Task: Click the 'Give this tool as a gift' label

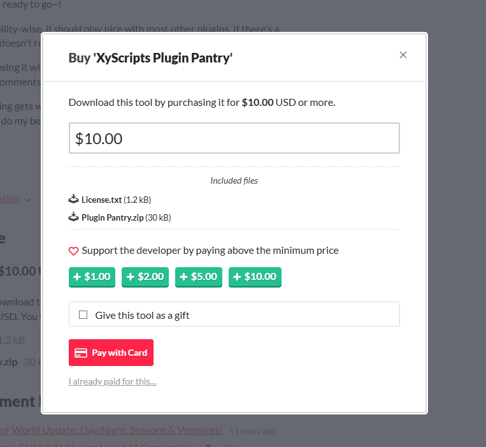Action: click(142, 316)
